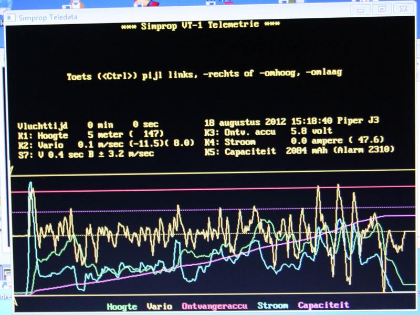Click inside the telemetry graph plot

[214, 233]
